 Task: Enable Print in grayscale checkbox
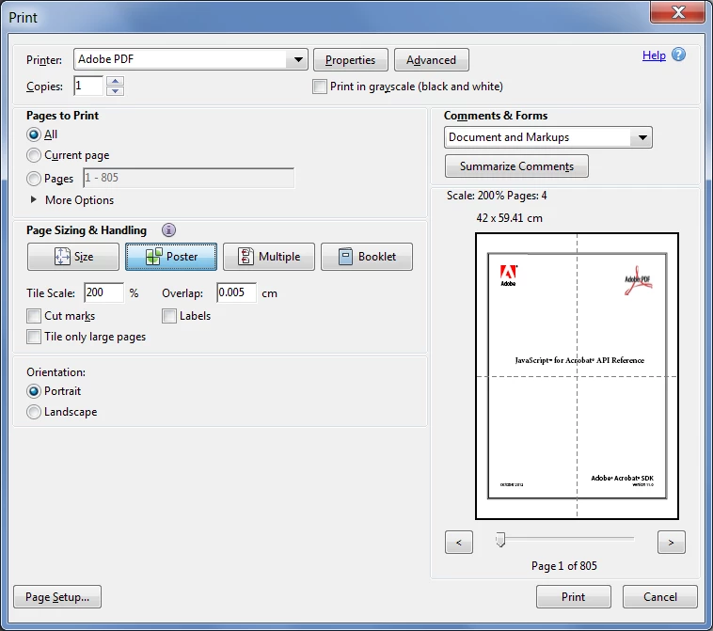(x=320, y=87)
